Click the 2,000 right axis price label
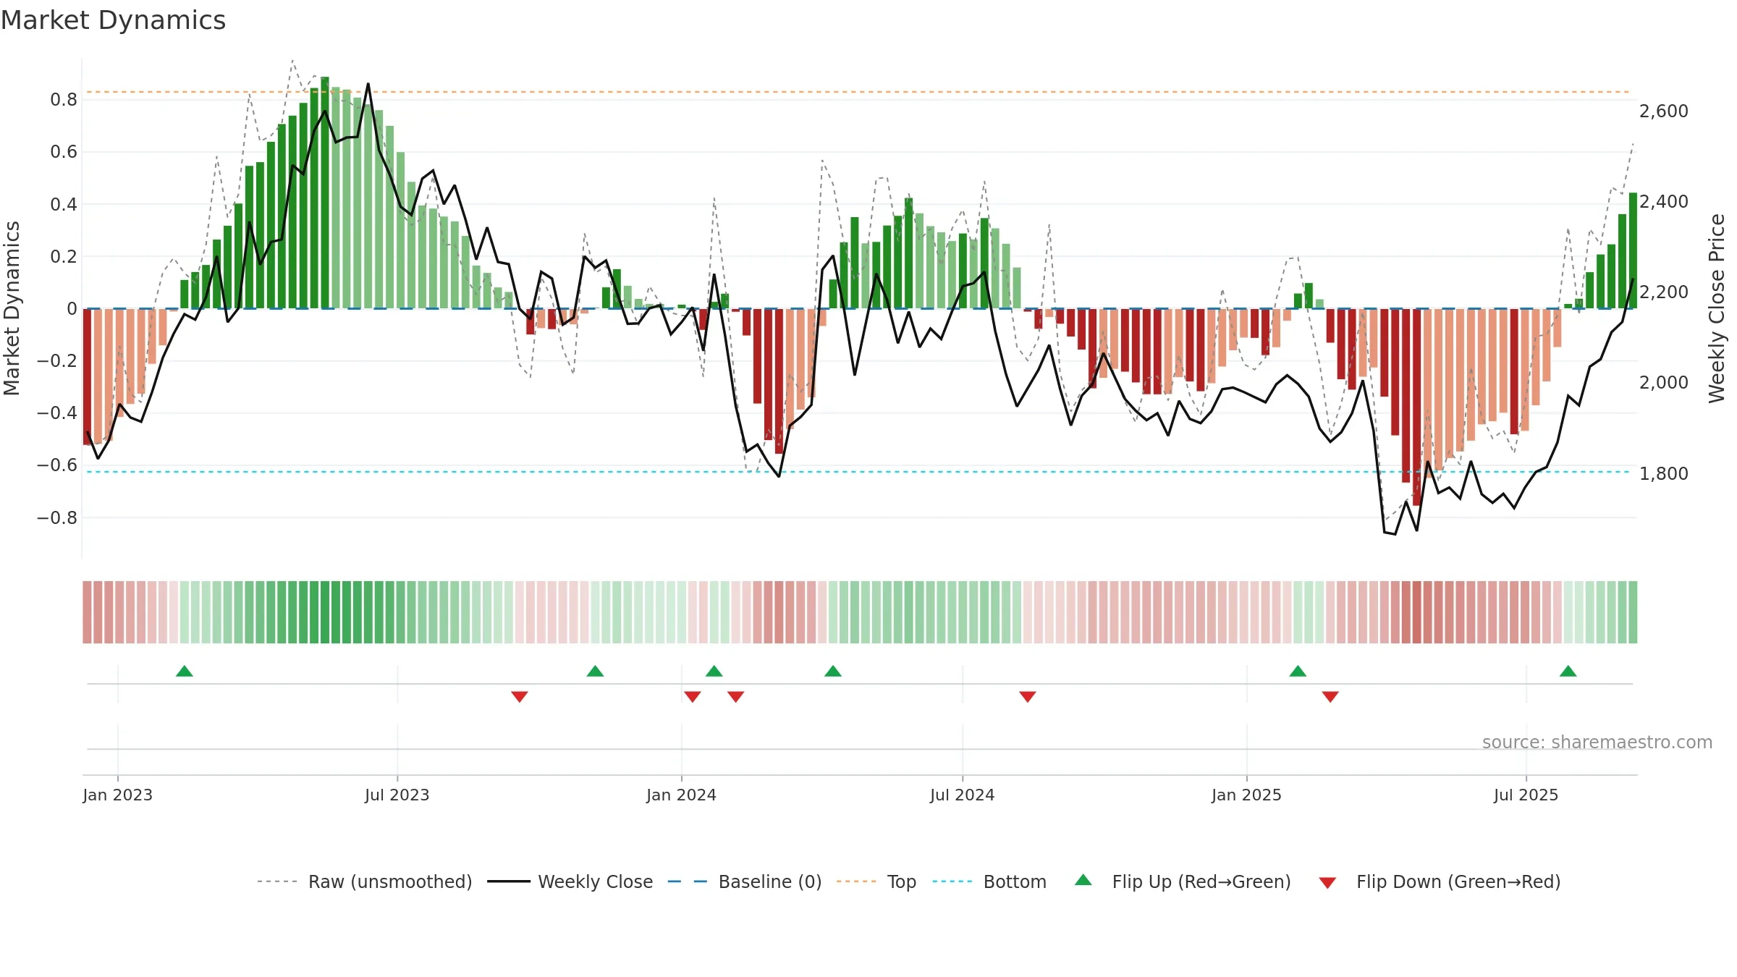 pos(1664,383)
